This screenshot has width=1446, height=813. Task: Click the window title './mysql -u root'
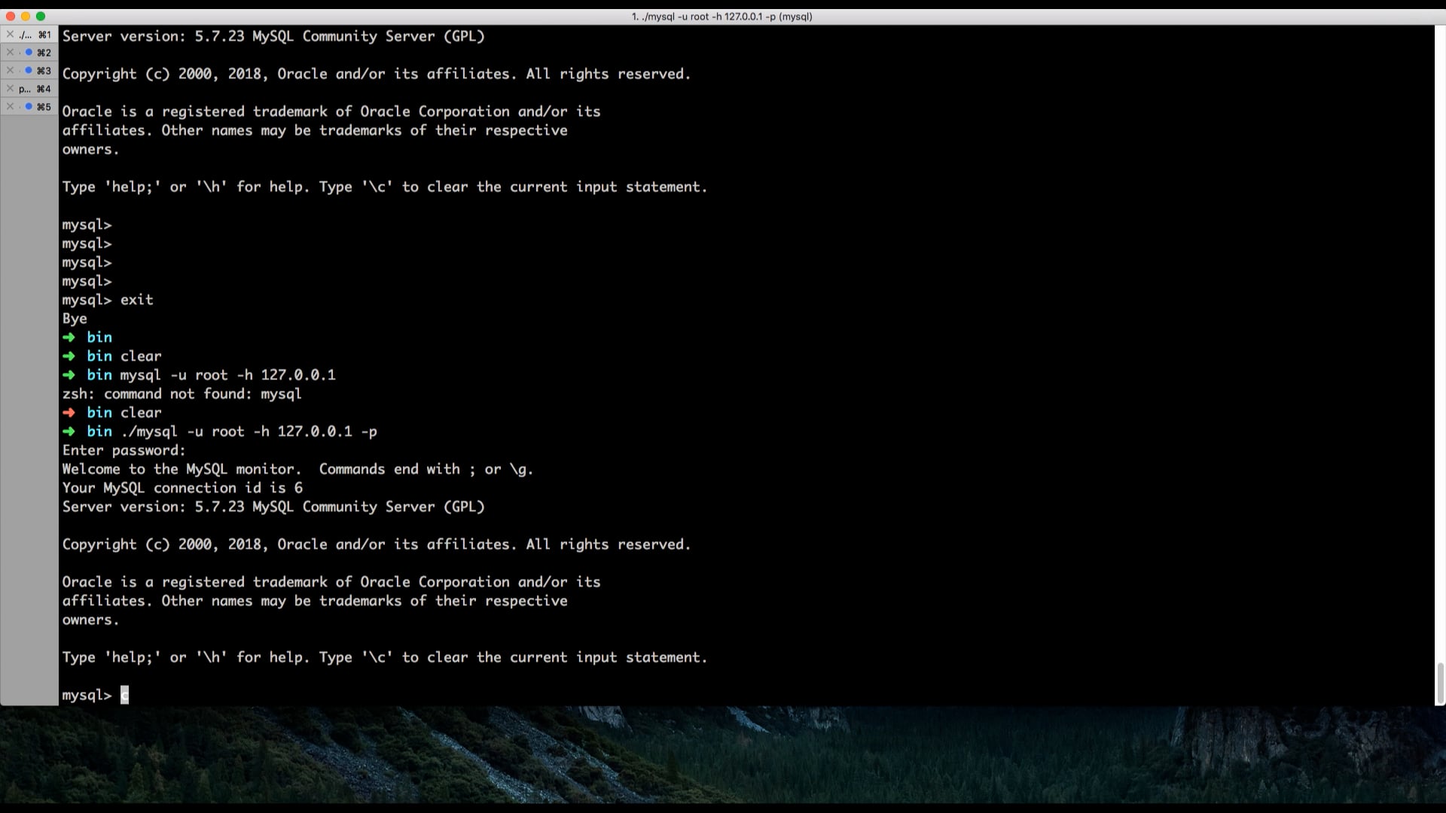tap(721, 17)
